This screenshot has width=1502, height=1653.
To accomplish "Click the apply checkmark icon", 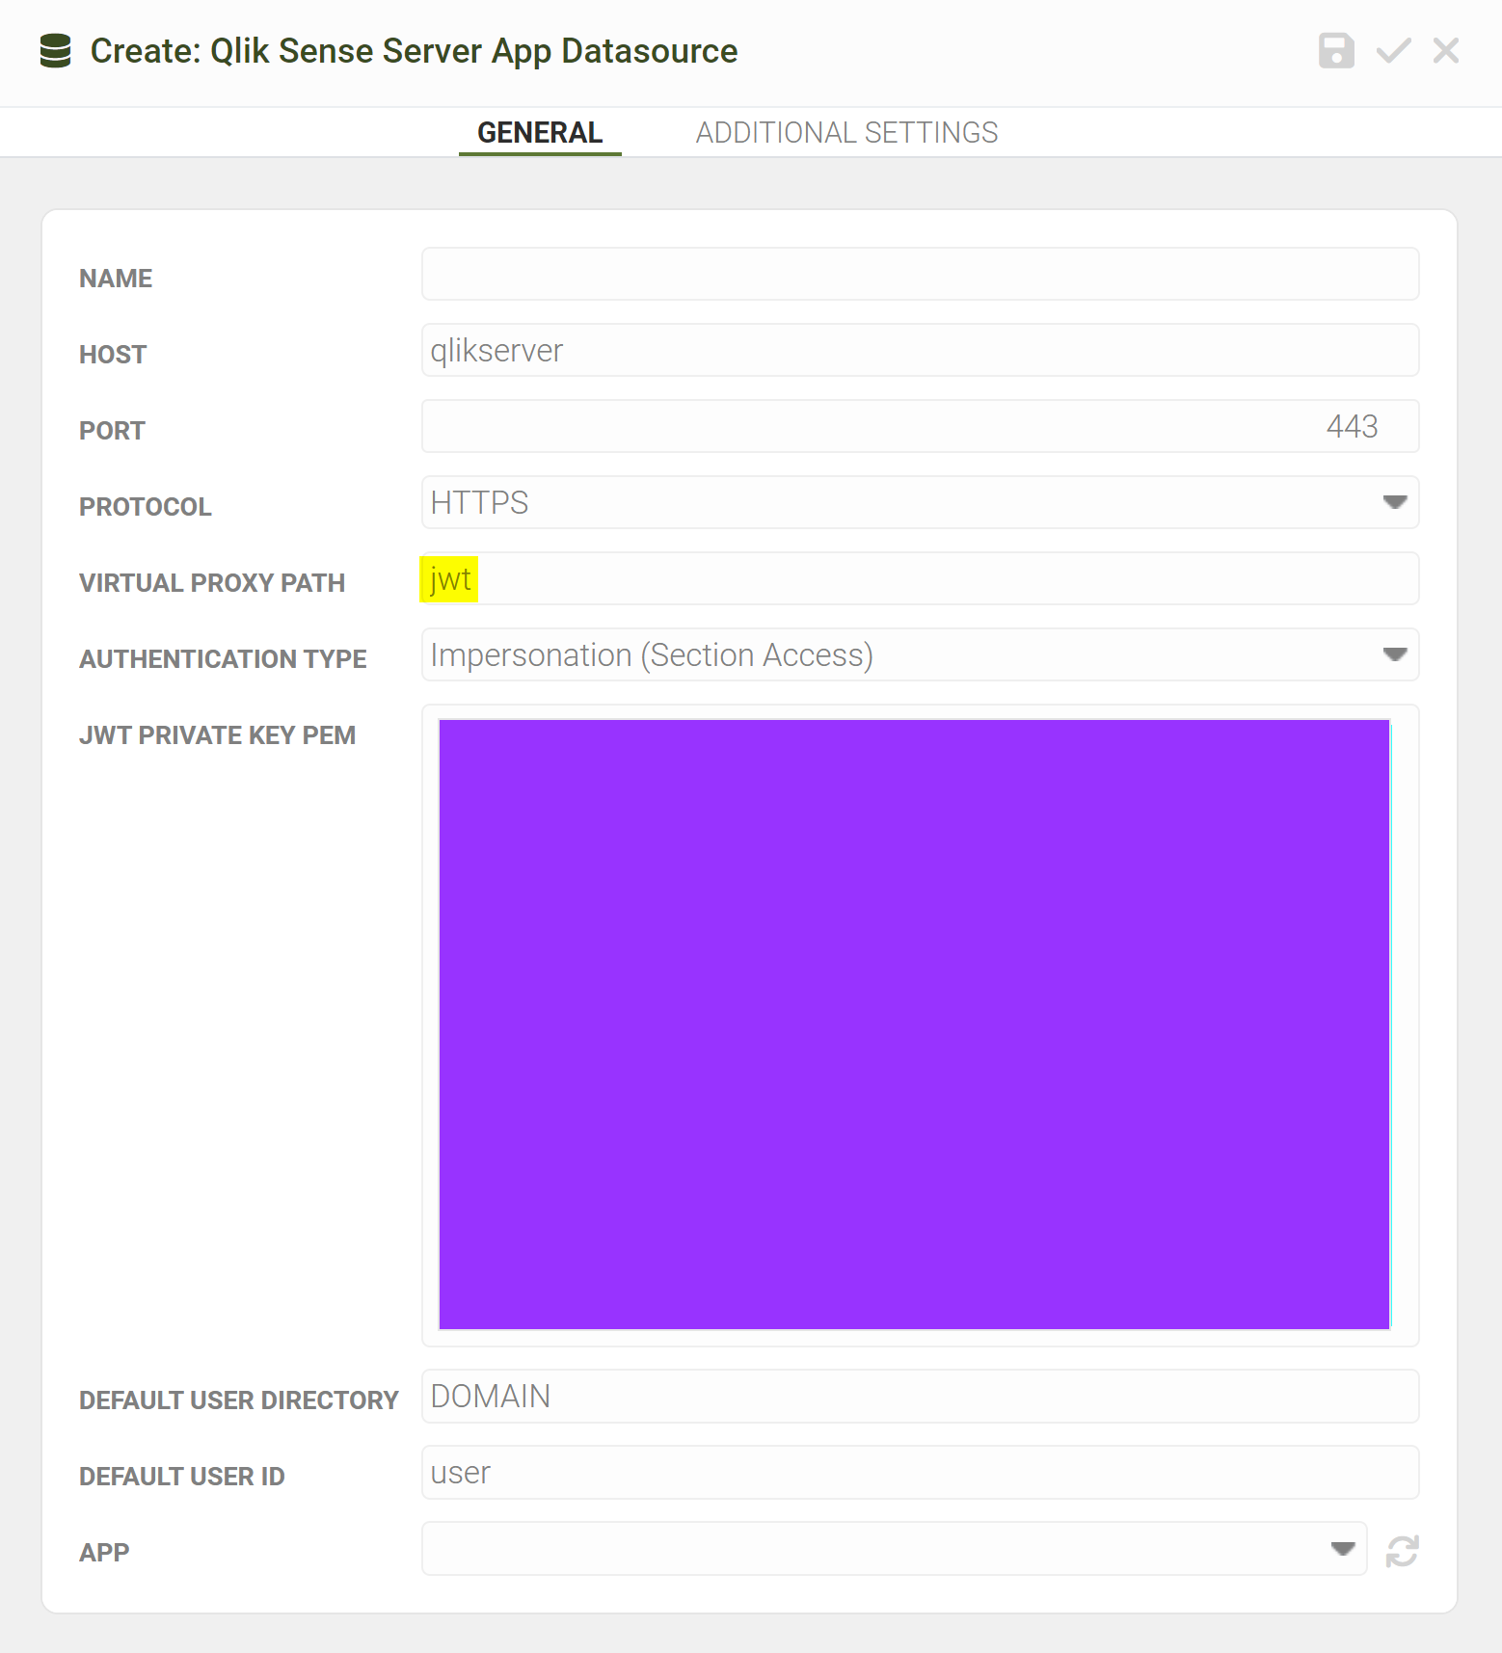I will coord(1393,50).
